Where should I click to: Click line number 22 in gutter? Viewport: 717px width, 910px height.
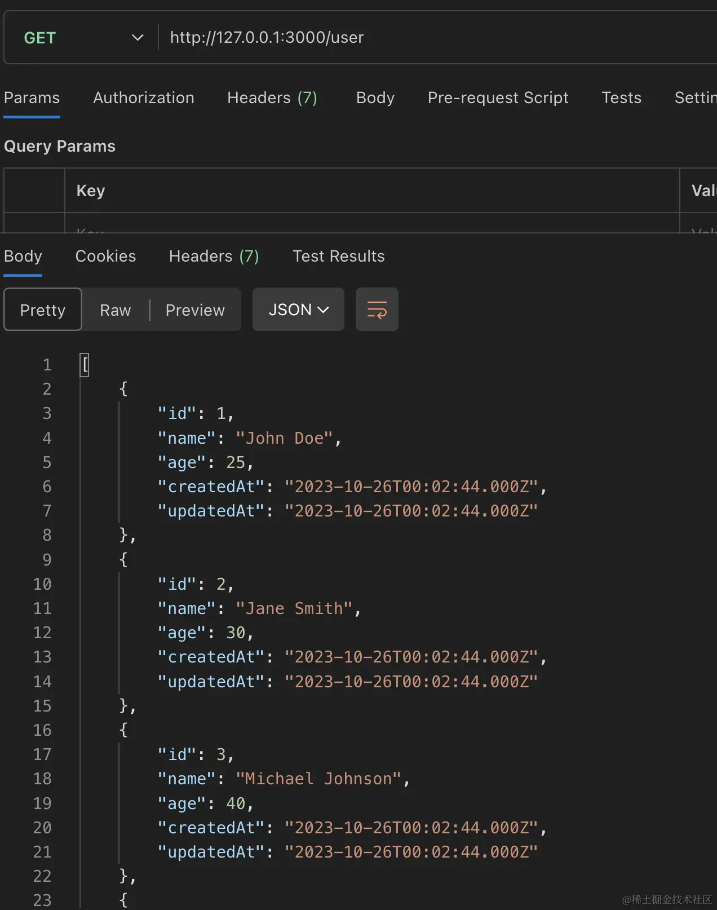click(x=42, y=876)
